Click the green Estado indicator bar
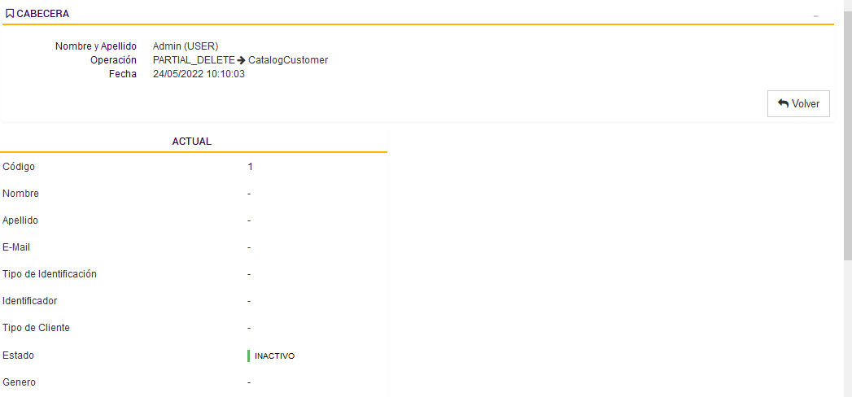The image size is (852, 397). 248,356
